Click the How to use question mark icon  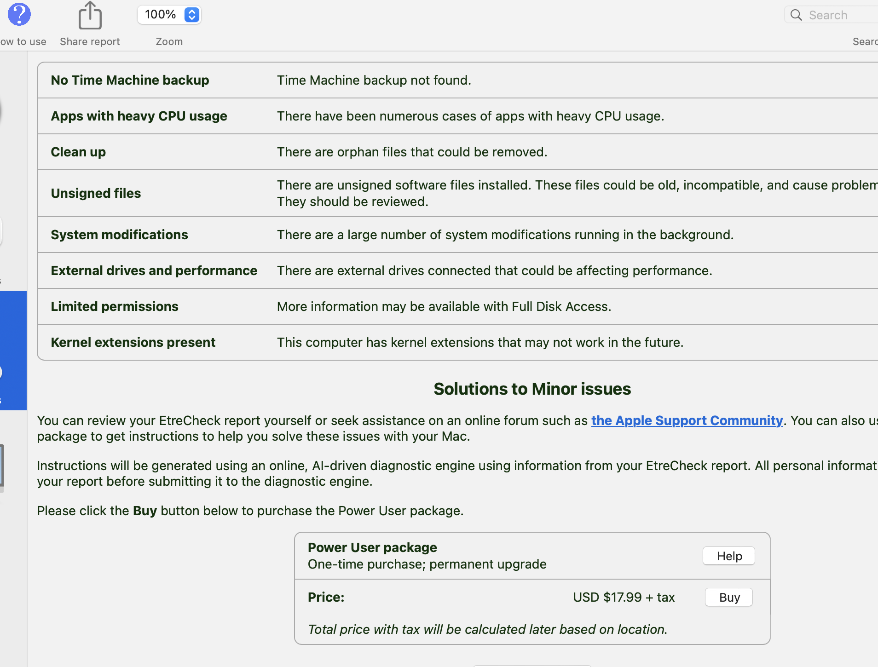coord(19,15)
